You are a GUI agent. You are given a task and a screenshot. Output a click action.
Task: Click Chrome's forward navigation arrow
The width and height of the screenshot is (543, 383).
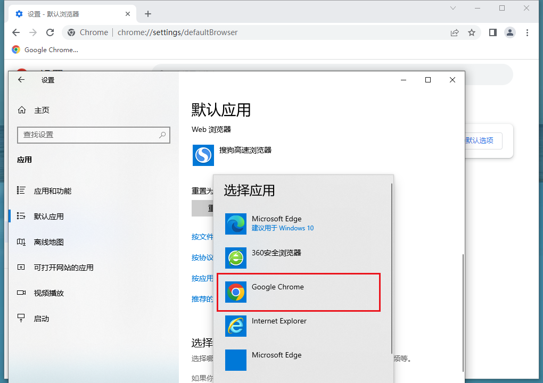[x=33, y=32]
